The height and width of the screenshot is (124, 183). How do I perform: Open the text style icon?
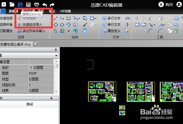(128, 25)
